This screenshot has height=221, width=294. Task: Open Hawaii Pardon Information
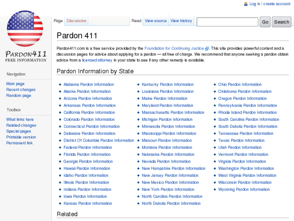point(87,168)
